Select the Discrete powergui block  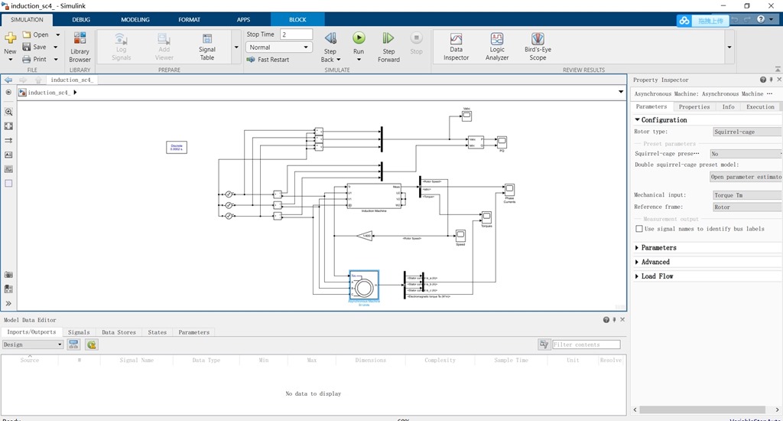click(177, 147)
